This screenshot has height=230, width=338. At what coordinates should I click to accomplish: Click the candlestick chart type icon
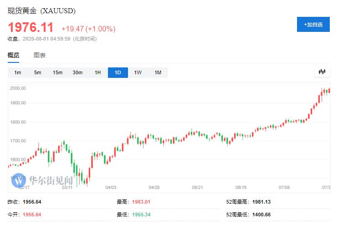[322, 72]
